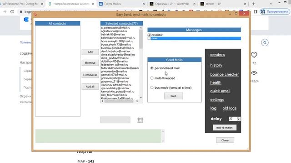Open the quick email link
291x163 pixels.
[x=220, y=91]
